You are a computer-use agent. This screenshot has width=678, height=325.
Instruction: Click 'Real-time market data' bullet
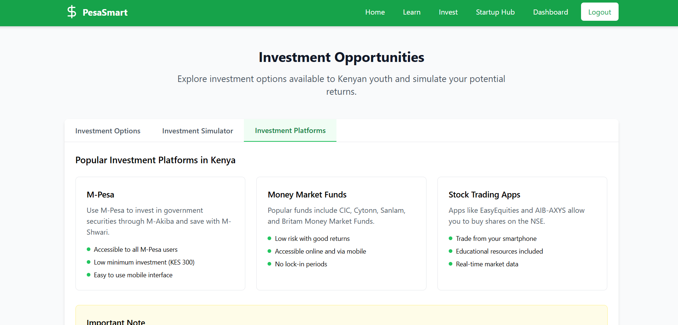pos(487,264)
